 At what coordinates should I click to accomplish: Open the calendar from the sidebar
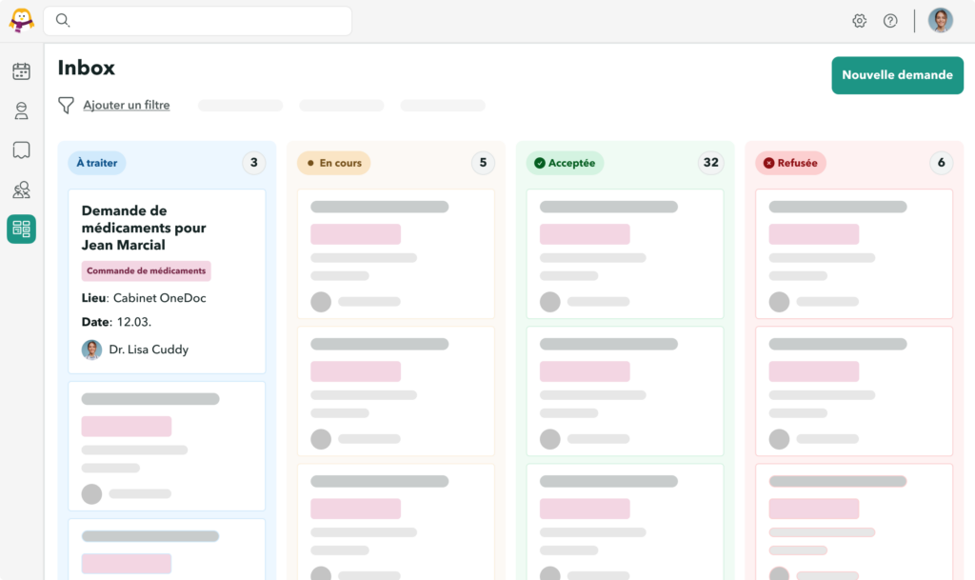pyautogui.click(x=21, y=71)
